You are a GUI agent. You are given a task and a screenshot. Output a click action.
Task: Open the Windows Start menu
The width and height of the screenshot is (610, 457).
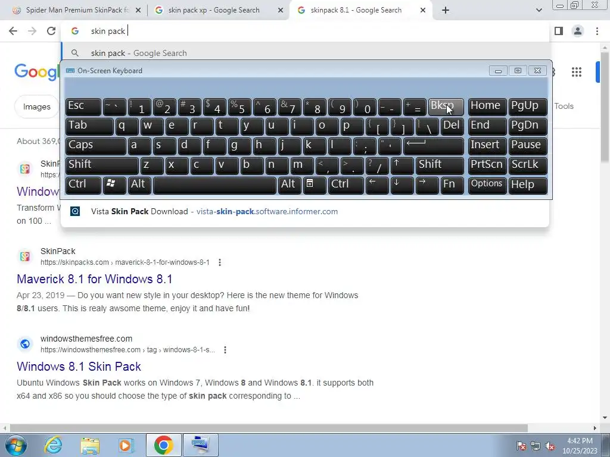(15, 445)
